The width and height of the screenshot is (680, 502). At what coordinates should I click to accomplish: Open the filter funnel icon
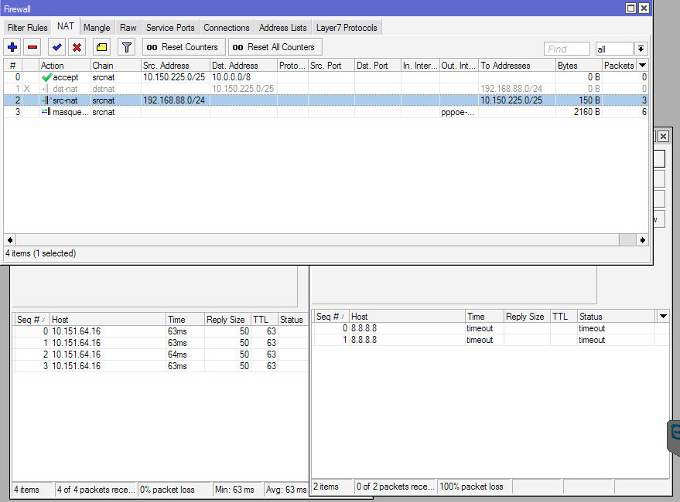coord(127,47)
